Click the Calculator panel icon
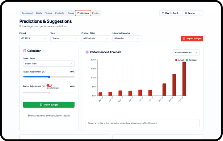Screen dimensions: 223x141 tap(25, 51)
